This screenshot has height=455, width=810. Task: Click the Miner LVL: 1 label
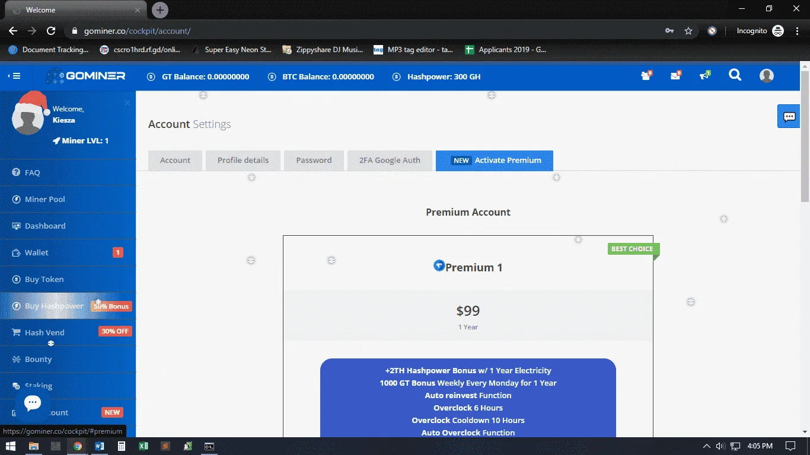click(x=81, y=141)
